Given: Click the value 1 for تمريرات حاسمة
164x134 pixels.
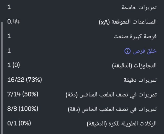Looking at the screenshot, I should [9, 7].
